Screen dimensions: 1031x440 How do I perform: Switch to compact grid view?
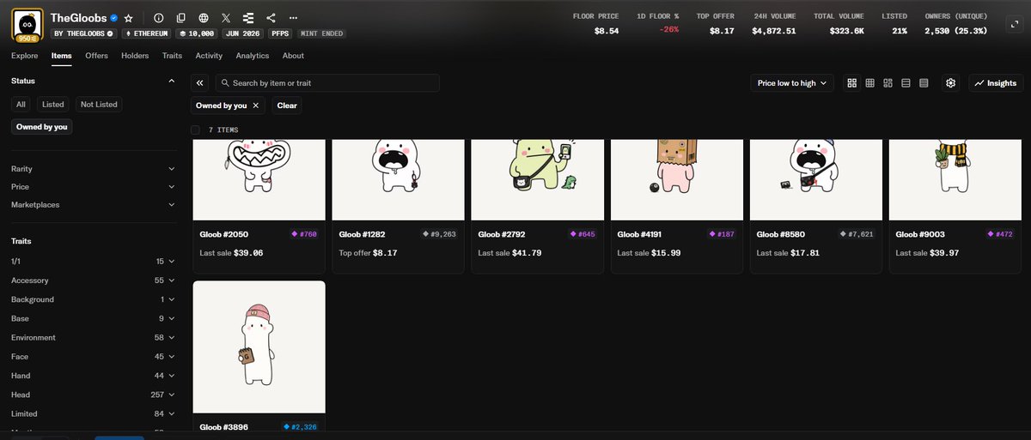(869, 83)
